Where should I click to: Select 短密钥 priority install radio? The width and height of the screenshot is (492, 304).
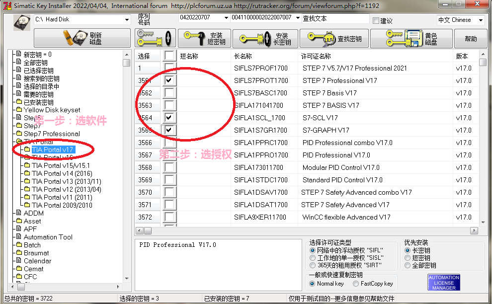click(x=408, y=258)
